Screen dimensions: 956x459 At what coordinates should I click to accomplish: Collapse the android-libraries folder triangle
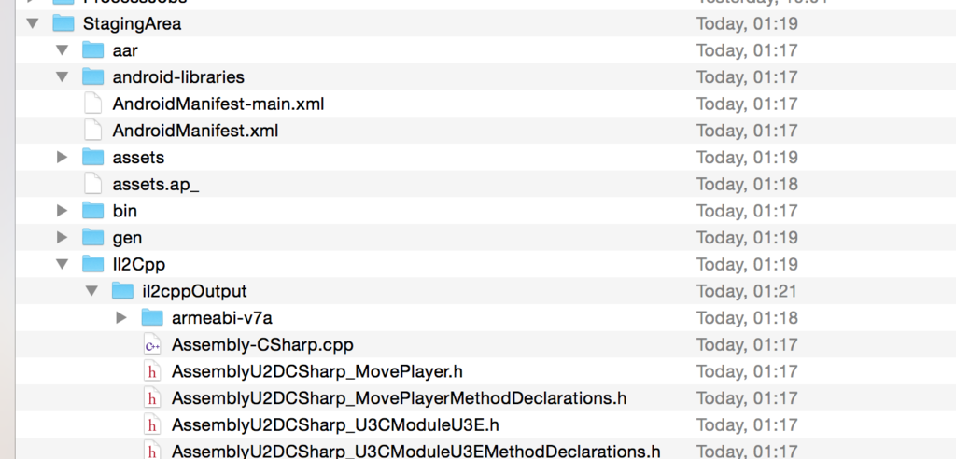pos(63,77)
